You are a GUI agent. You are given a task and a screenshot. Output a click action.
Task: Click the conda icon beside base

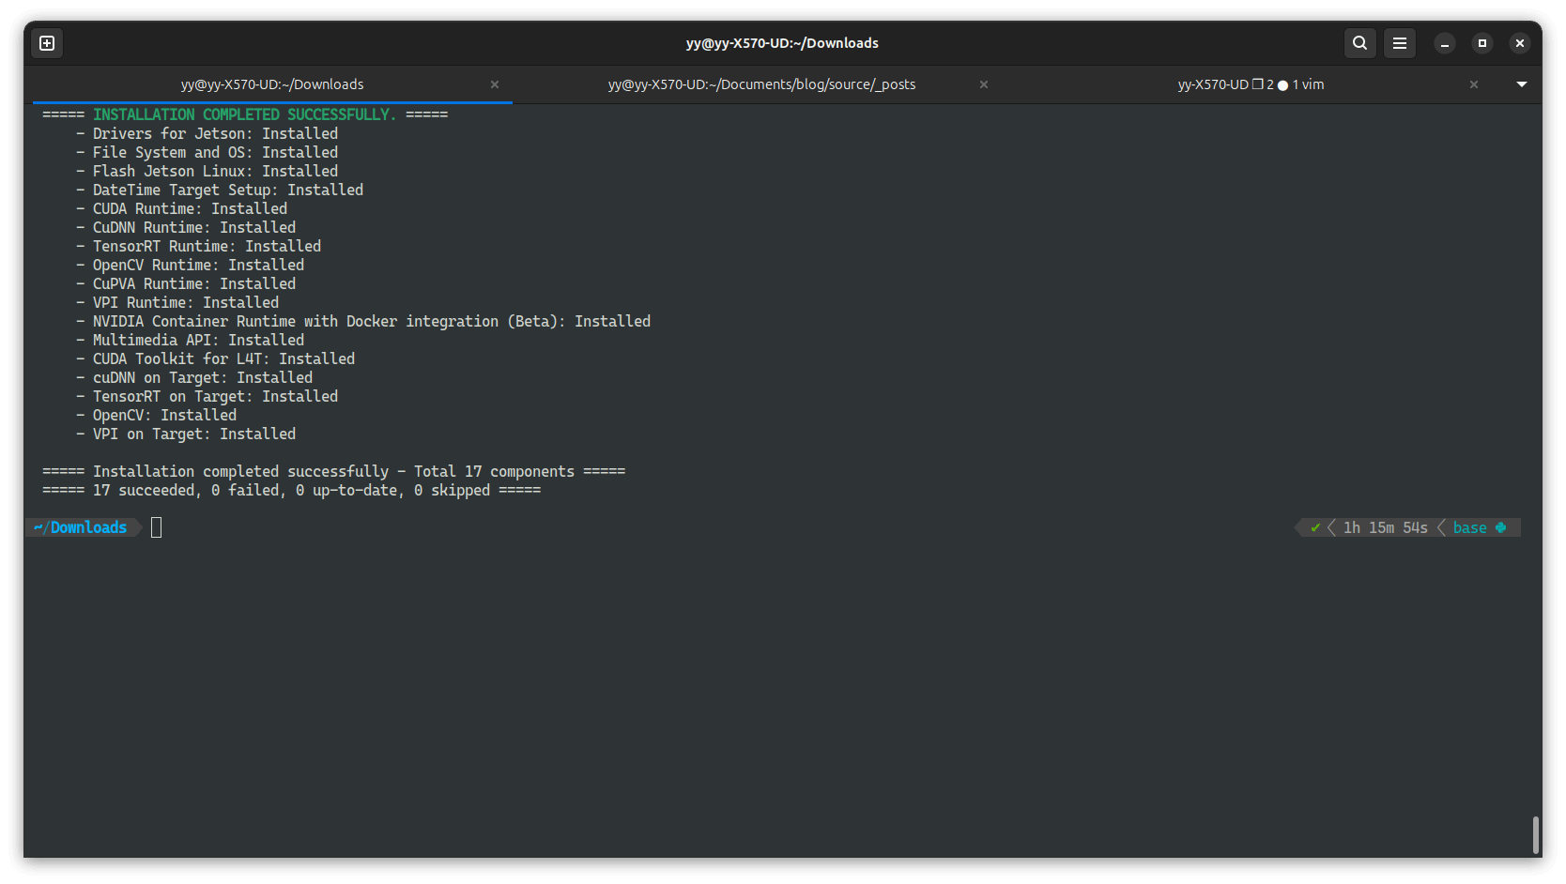[1500, 527]
